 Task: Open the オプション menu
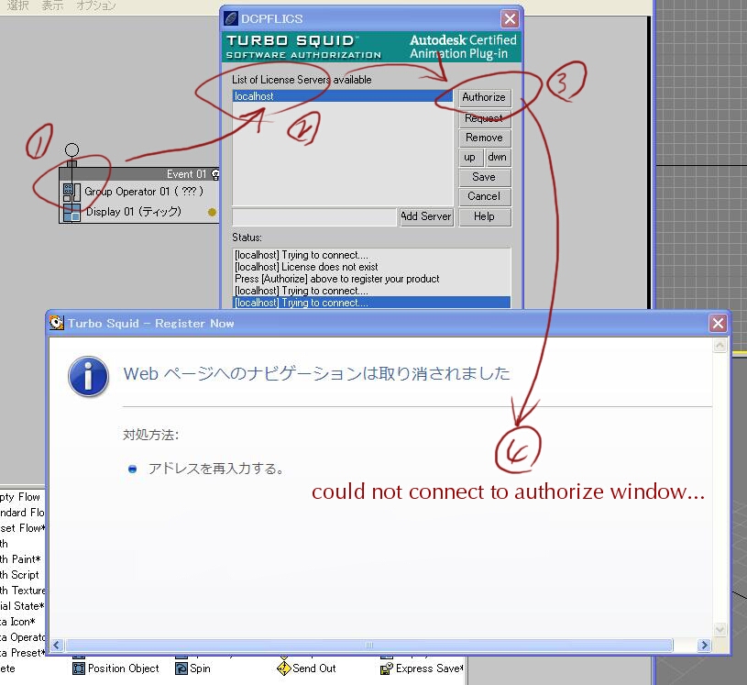[x=95, y=6]
